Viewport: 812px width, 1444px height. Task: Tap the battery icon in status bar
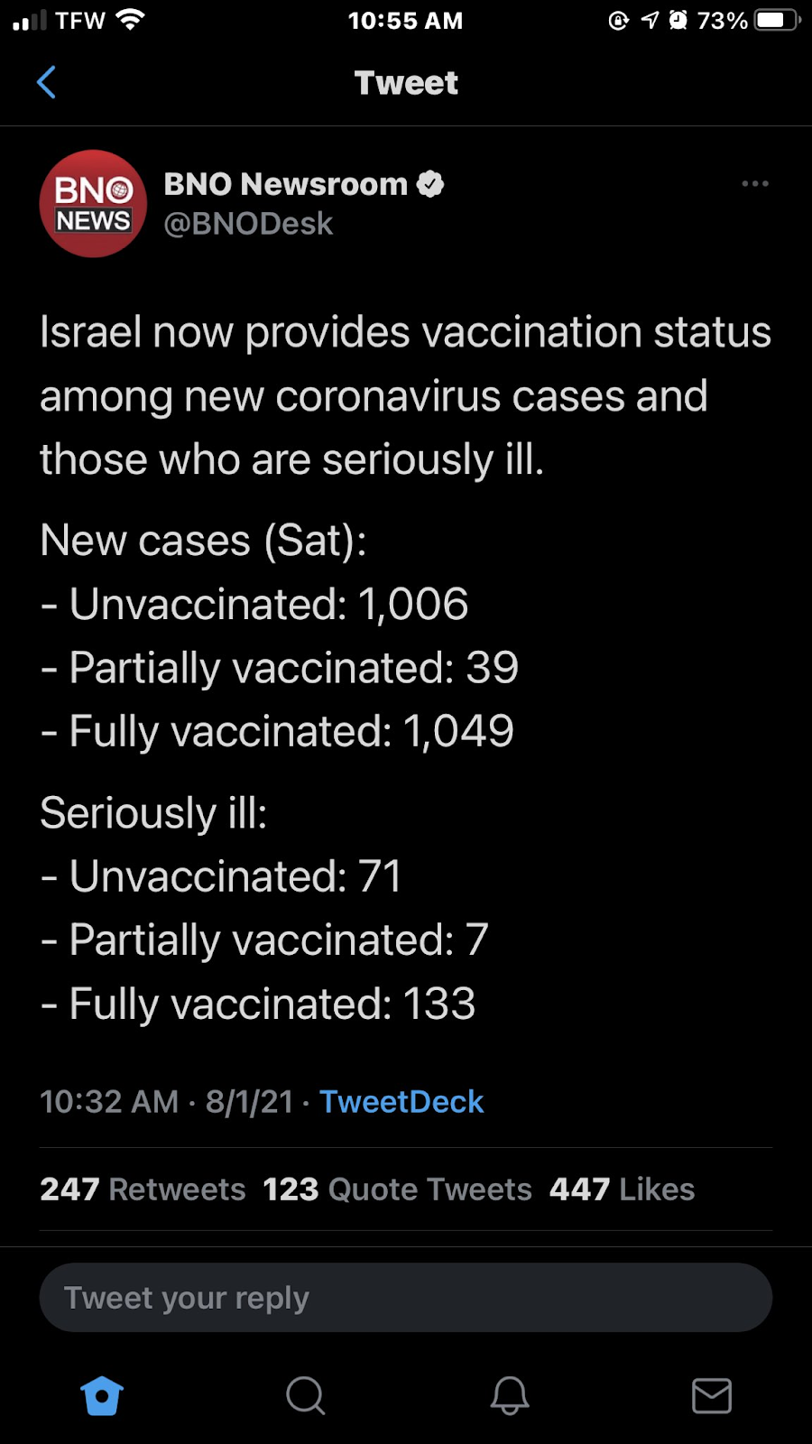(x=777, y=21)
